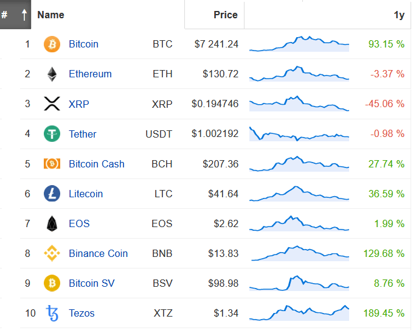Image resolution: width=413 pixels, height=330 pixels.
Task: Click the Tether 1-year sparkline chart
Action: click(299, 134)
